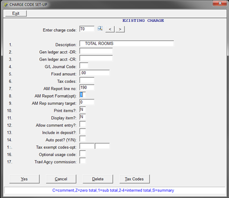
Task: Click the Auto post? (Y/N) box
Action: [x=82, y=139]
